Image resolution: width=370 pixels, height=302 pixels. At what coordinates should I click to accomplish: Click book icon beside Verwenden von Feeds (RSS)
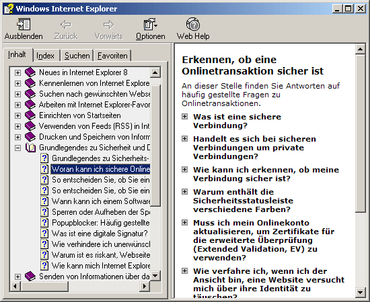coord(30,126)
